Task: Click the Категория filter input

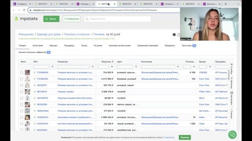Action: point(158,67)
